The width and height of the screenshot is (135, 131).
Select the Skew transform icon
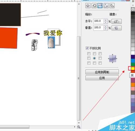click(x=112, y=6)
